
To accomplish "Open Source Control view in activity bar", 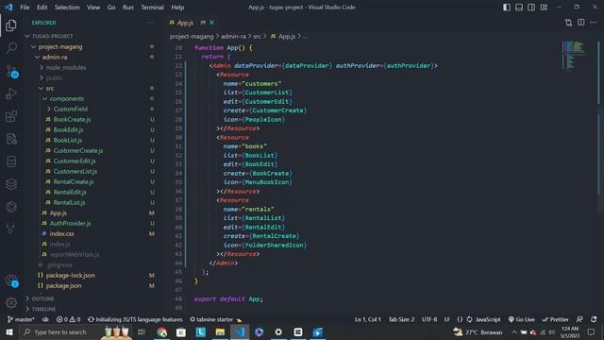I will click(11, 71).
